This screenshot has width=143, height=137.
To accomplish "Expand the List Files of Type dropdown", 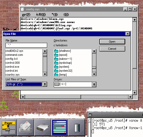I will click(x=45, y=84).
